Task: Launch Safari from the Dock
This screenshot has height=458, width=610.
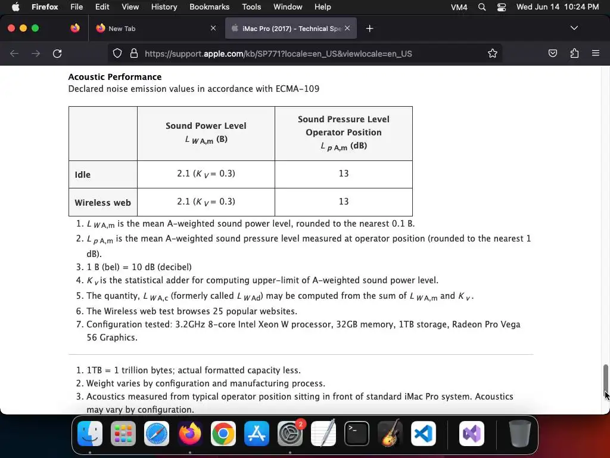Action: coord(157,434)
